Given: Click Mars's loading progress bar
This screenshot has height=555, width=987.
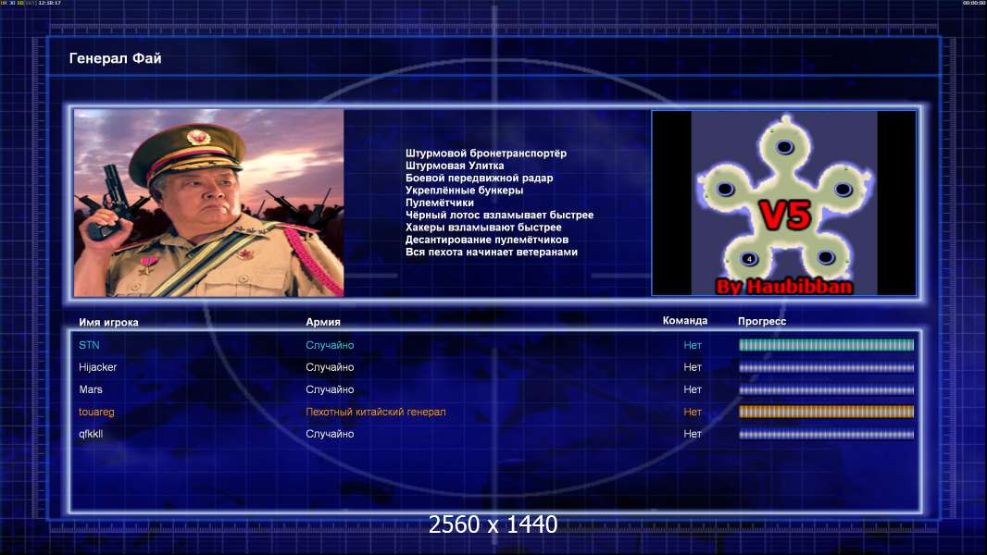Looking at the screenshot, I should click(x=827, y=389).
